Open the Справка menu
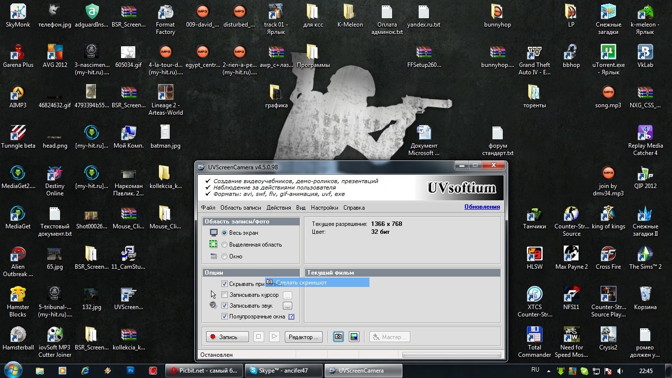This screenshot has height=378, width=672. coord(354,208)
